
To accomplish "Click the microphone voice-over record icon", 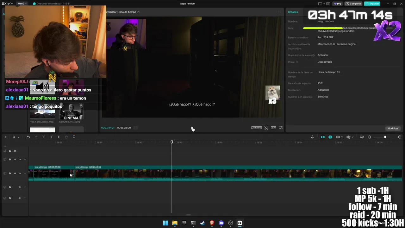I will [x=312, y=137].
